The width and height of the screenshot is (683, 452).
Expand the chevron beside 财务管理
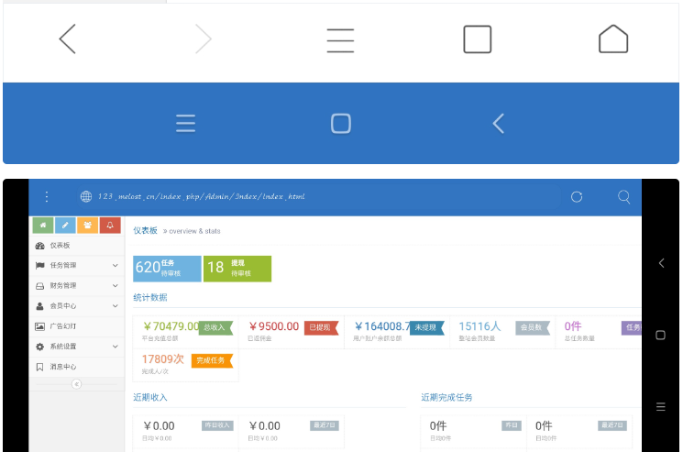[115, 286]
